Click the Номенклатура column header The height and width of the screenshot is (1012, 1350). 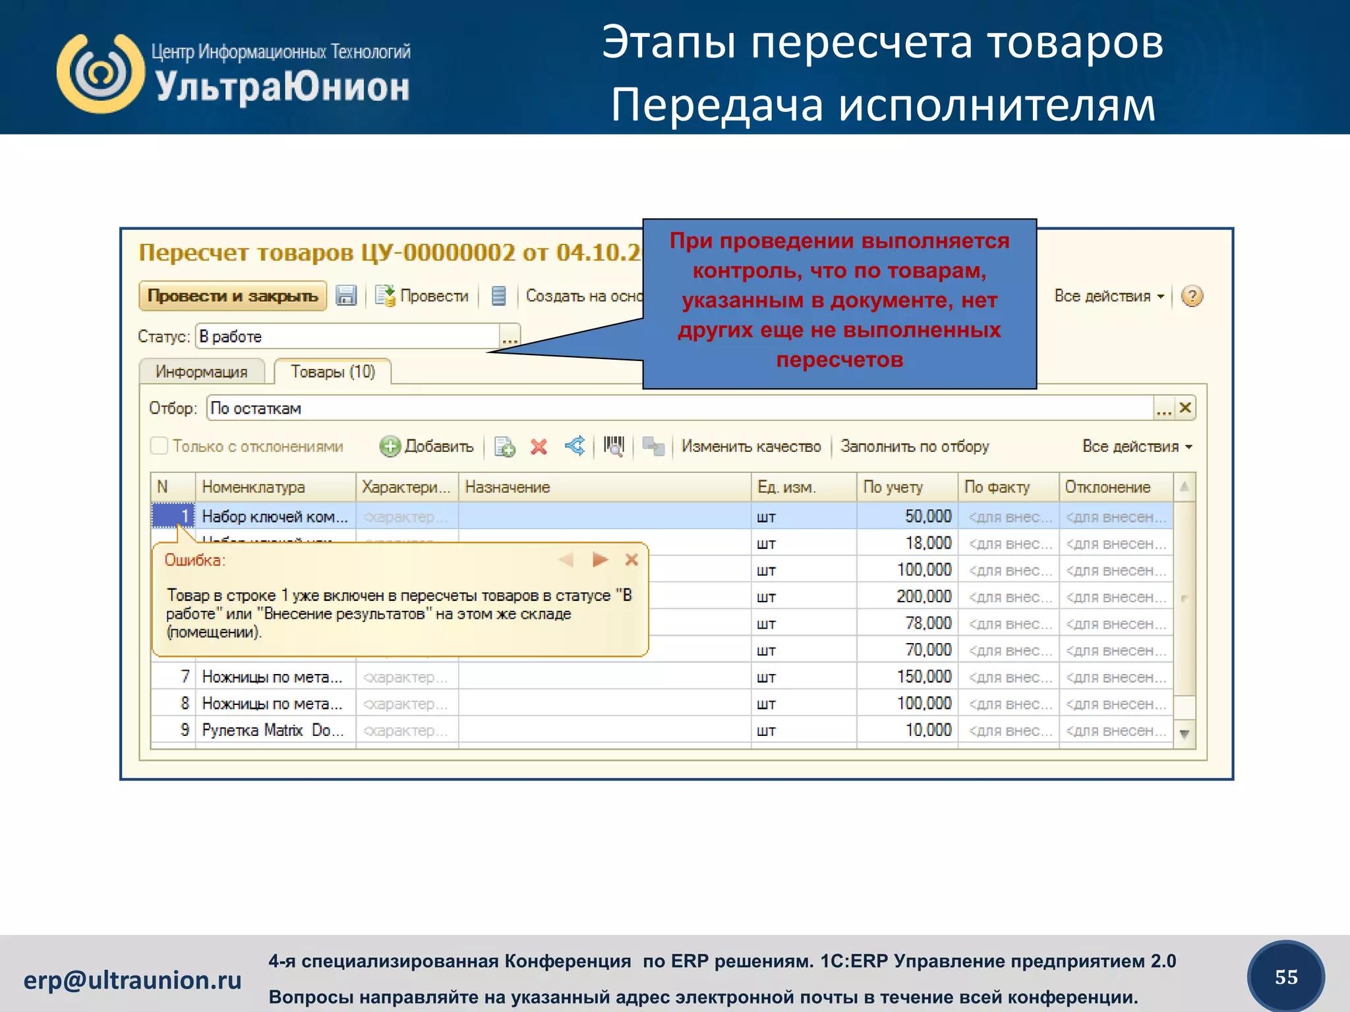point(276,487)
